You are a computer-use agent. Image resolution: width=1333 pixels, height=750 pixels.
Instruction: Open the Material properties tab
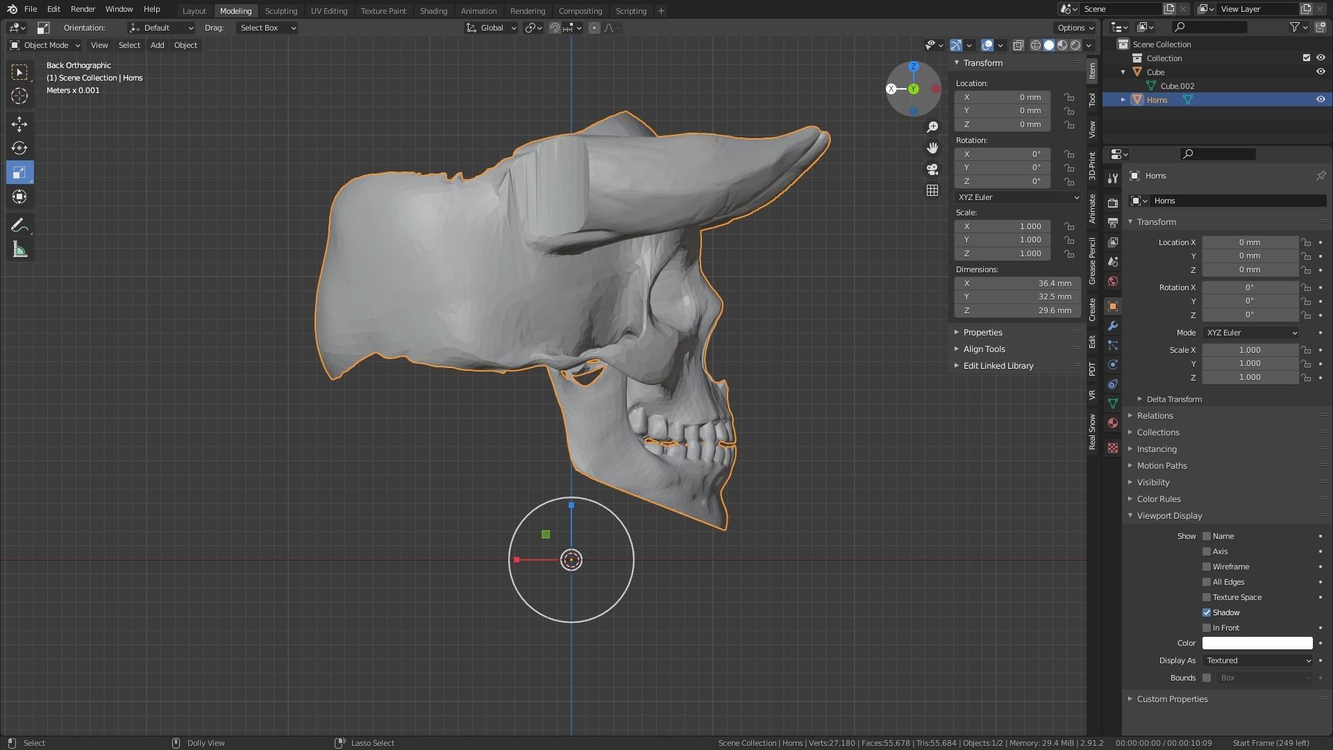1113,423
